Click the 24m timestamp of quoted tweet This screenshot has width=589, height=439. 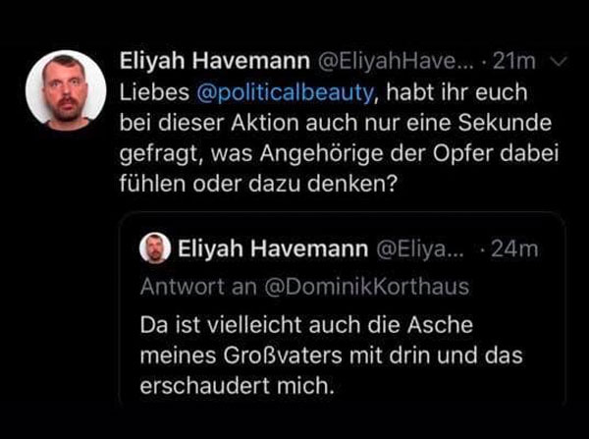pyautogui.click(x=513, y=249)
